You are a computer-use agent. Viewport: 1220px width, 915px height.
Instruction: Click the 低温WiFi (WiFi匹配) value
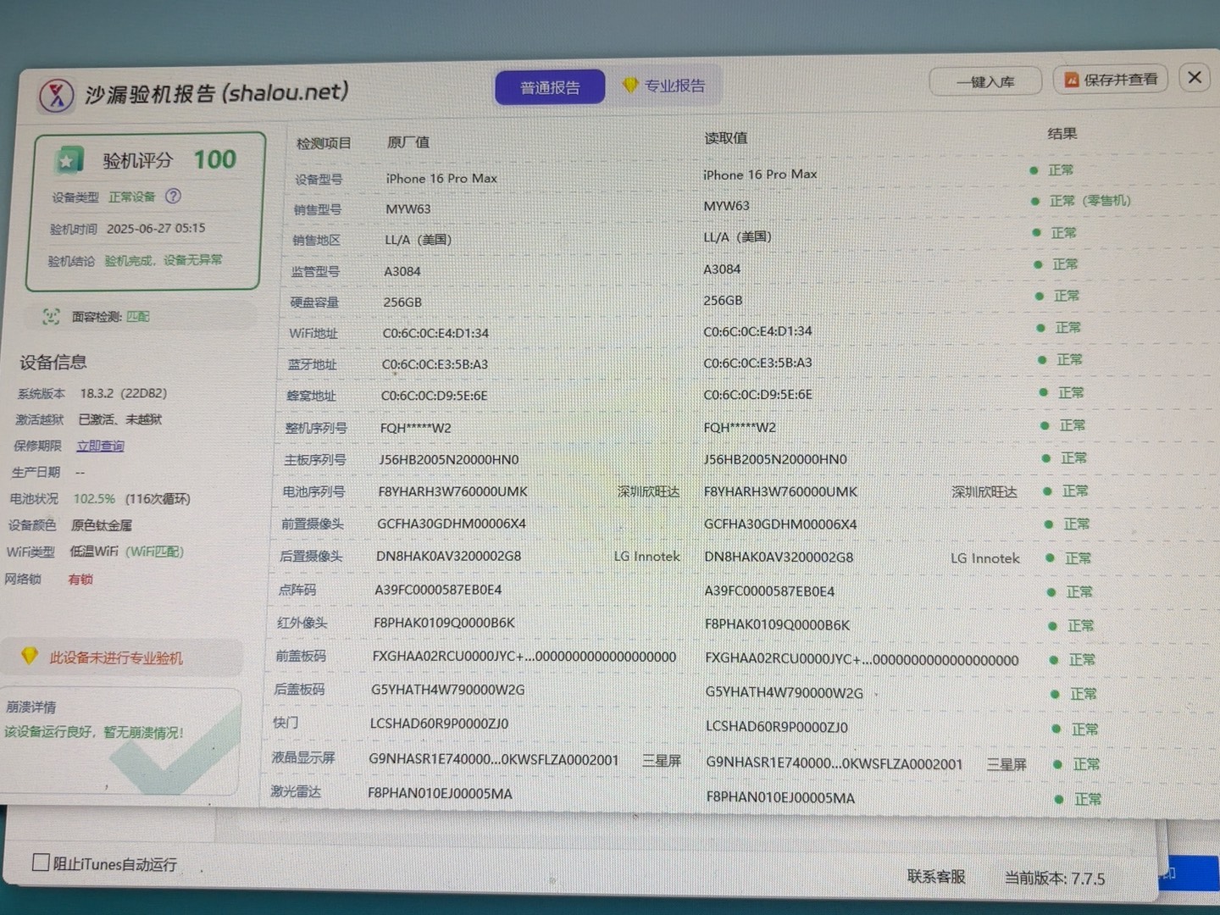tap(126, 552)
